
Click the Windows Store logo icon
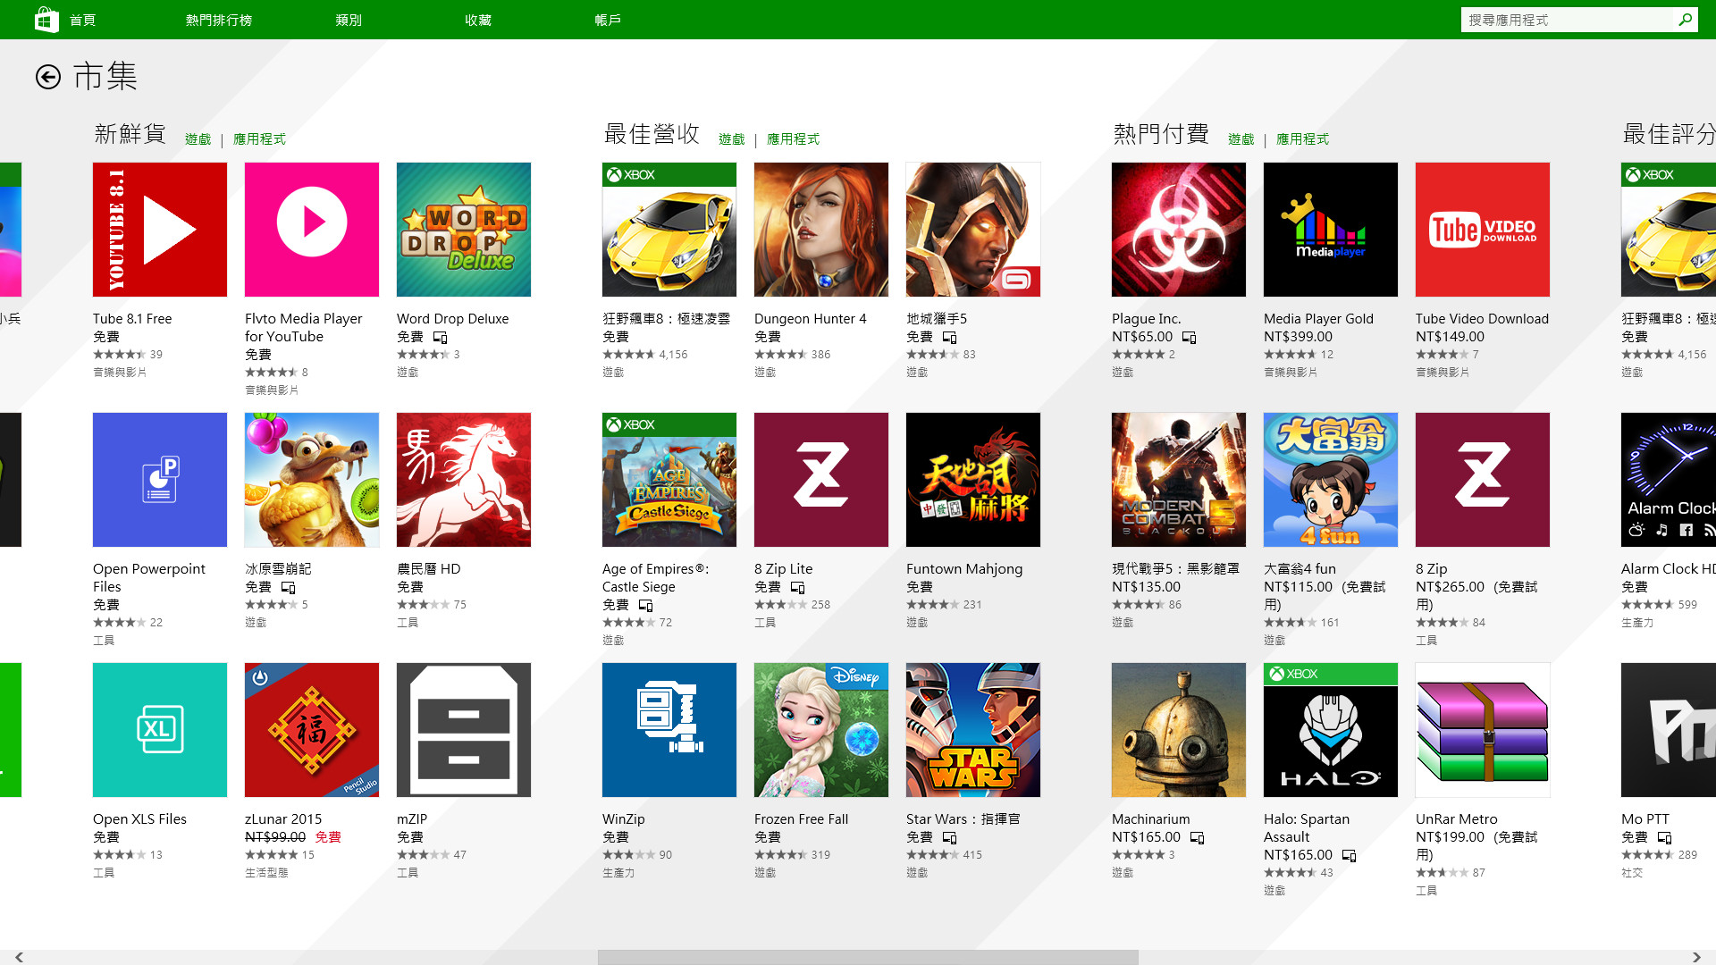coord(46,19)
